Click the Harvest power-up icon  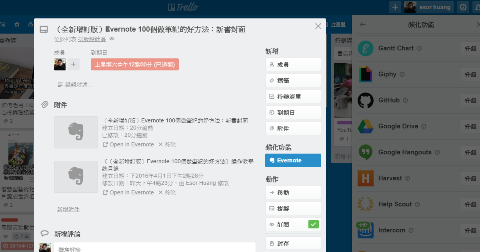tap(365, 178)
